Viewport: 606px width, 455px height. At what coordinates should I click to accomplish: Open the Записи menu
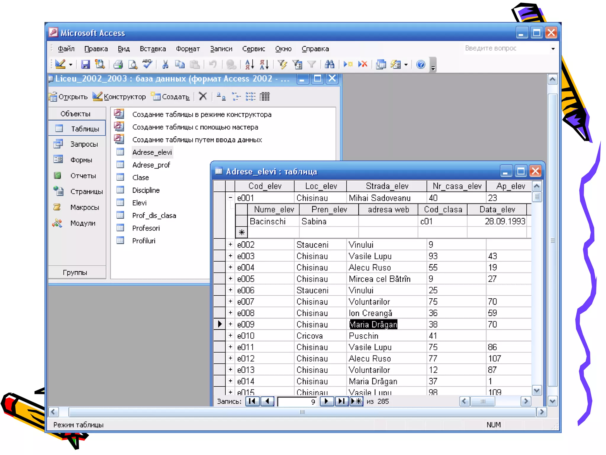click(221, 49)
